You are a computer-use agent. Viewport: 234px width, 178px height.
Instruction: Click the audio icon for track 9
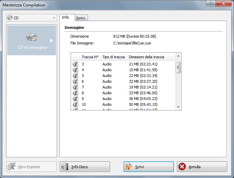(x=75, y=99)
